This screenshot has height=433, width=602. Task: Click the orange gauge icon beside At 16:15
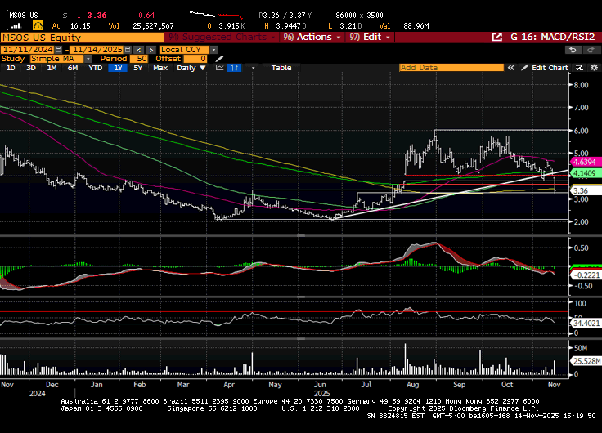pyautogui.click(x=38, y=25)
